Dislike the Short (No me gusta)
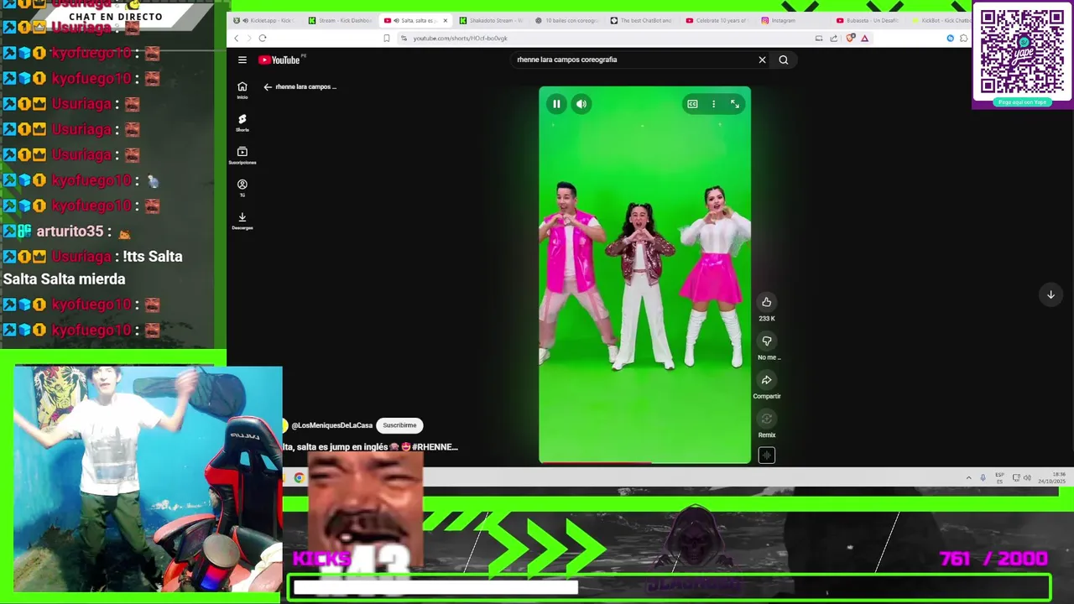The height and width of the screenshot is (604, 1074). [766, 341]
